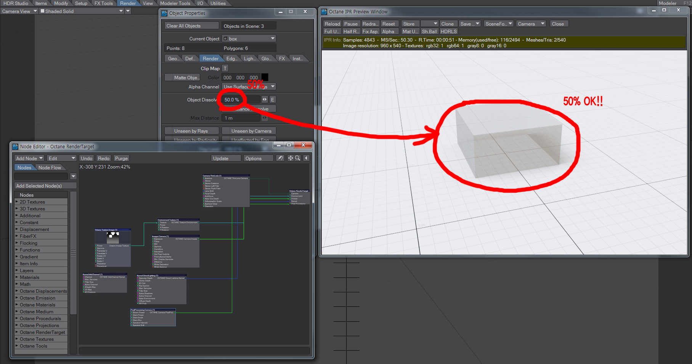Click Reload in the IPR window

[332, 24]
